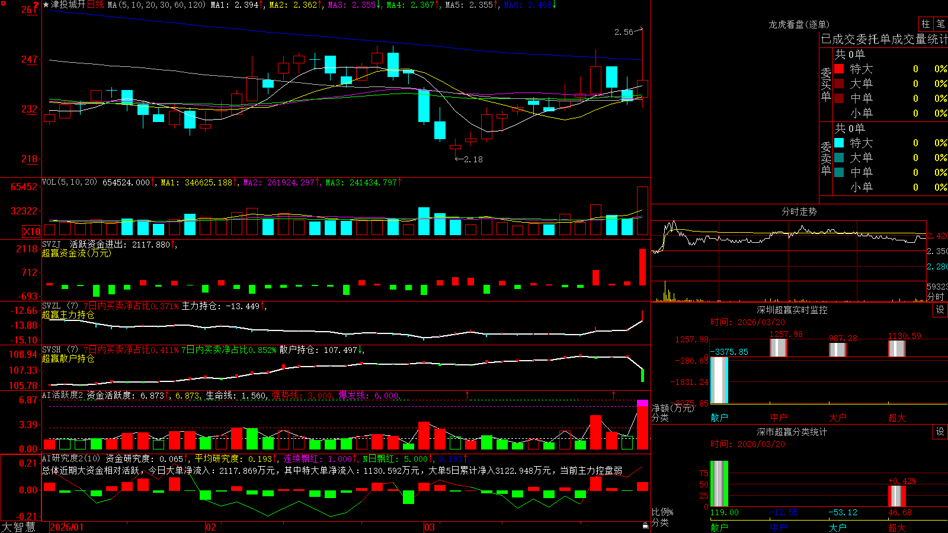The image size is (948, 533).
Task: Click the 超大 category label in 实时监控
Action: click(x=897, y=418)
